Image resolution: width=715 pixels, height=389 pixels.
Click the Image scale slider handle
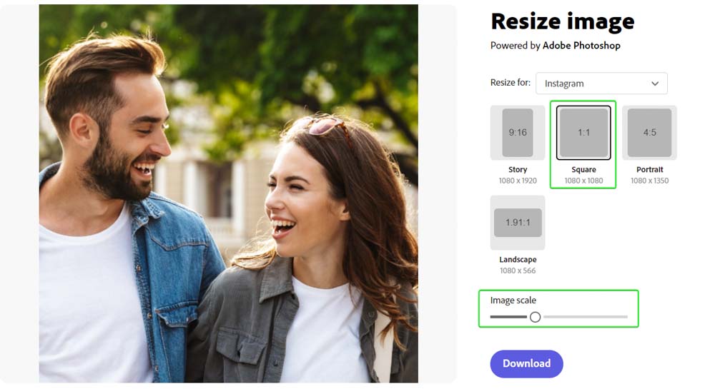coord(536,317)
